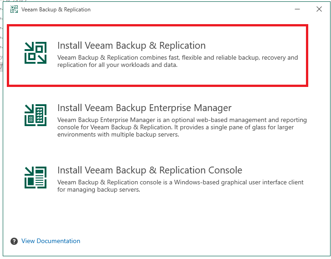Click description starting 'Veeam Backup & Replication combines fast'
The height and width of the screenshot is (259, 331).
click(x=178, y=61)
